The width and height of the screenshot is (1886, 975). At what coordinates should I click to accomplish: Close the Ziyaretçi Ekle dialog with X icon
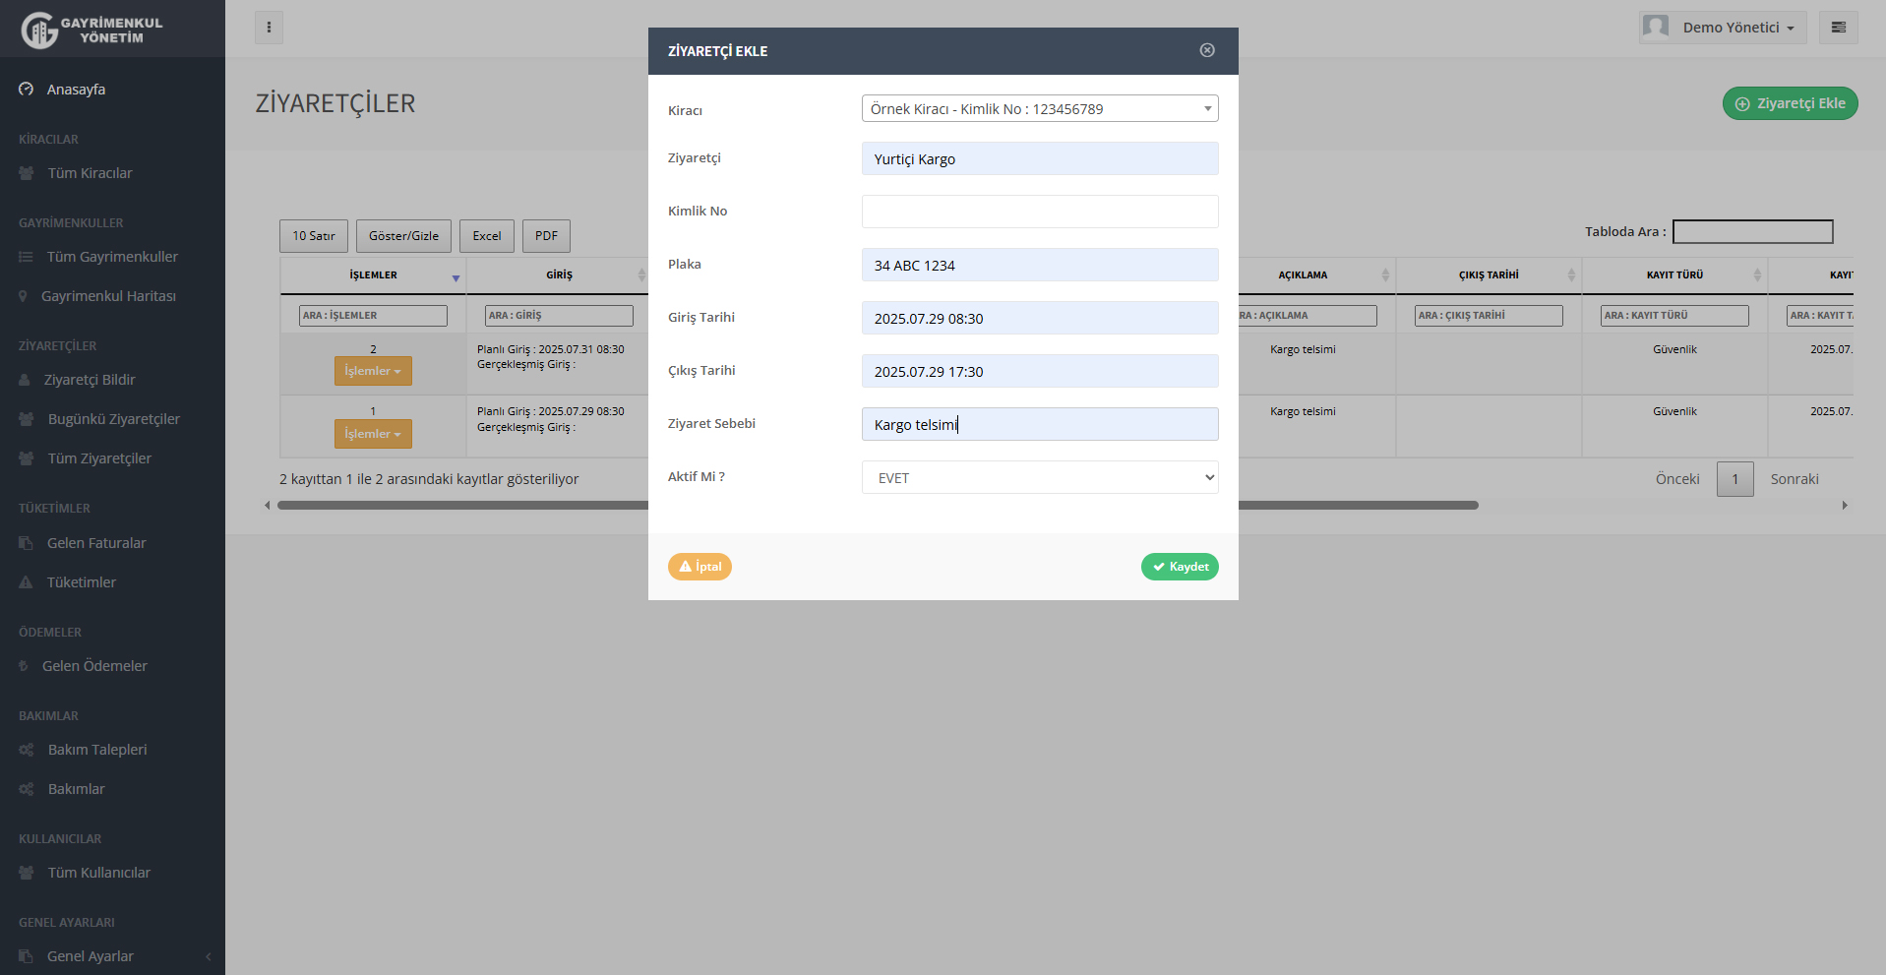pos(1207,50)
